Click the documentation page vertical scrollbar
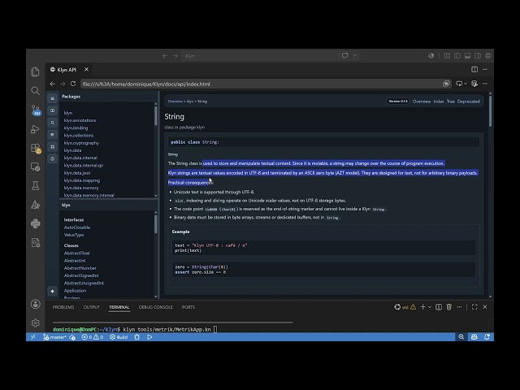Screen dimensions: 520x390 (490, 110)
